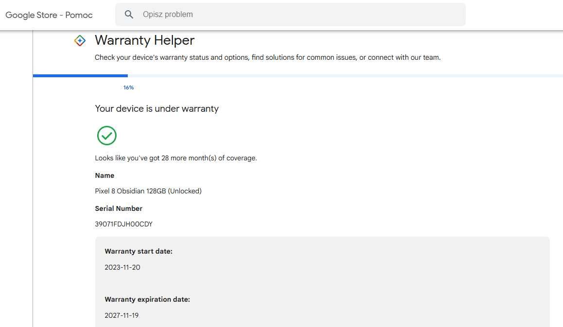Click 'Your device is under warranty' heading
This screenshot has height=327, width=563.
(156, 108)
